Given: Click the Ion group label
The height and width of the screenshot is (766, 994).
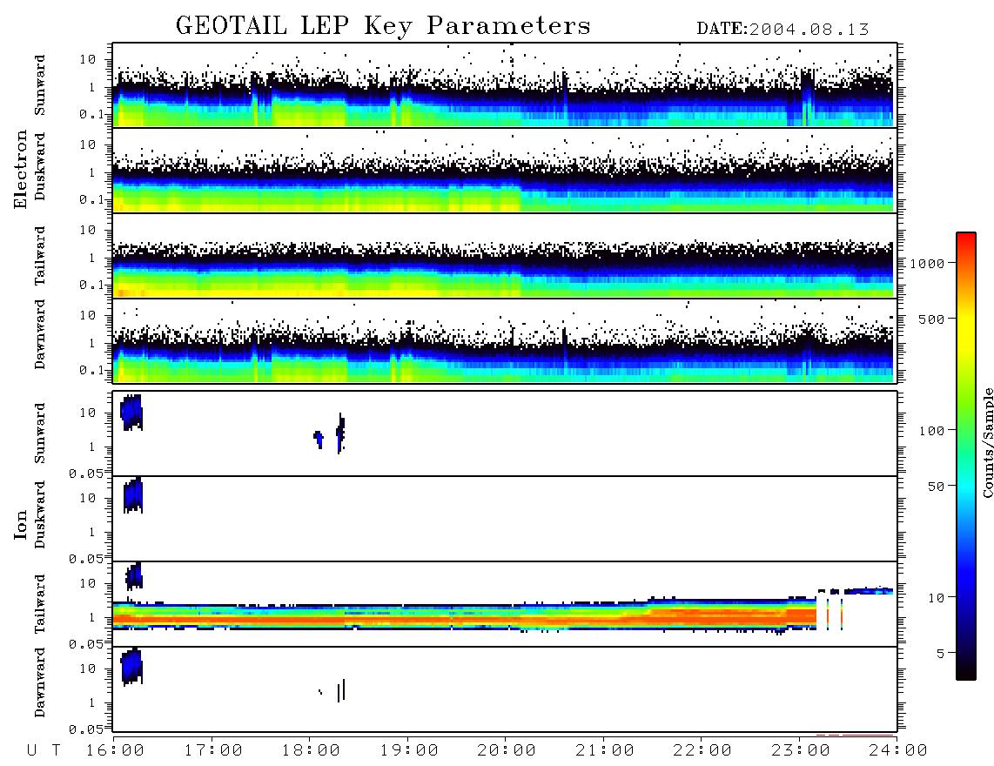Looking at the screenshot, I should (21, 525).
